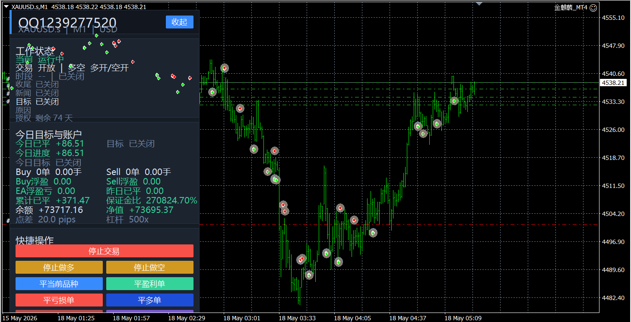Click the red 平亏损单 button

(59, 300)
